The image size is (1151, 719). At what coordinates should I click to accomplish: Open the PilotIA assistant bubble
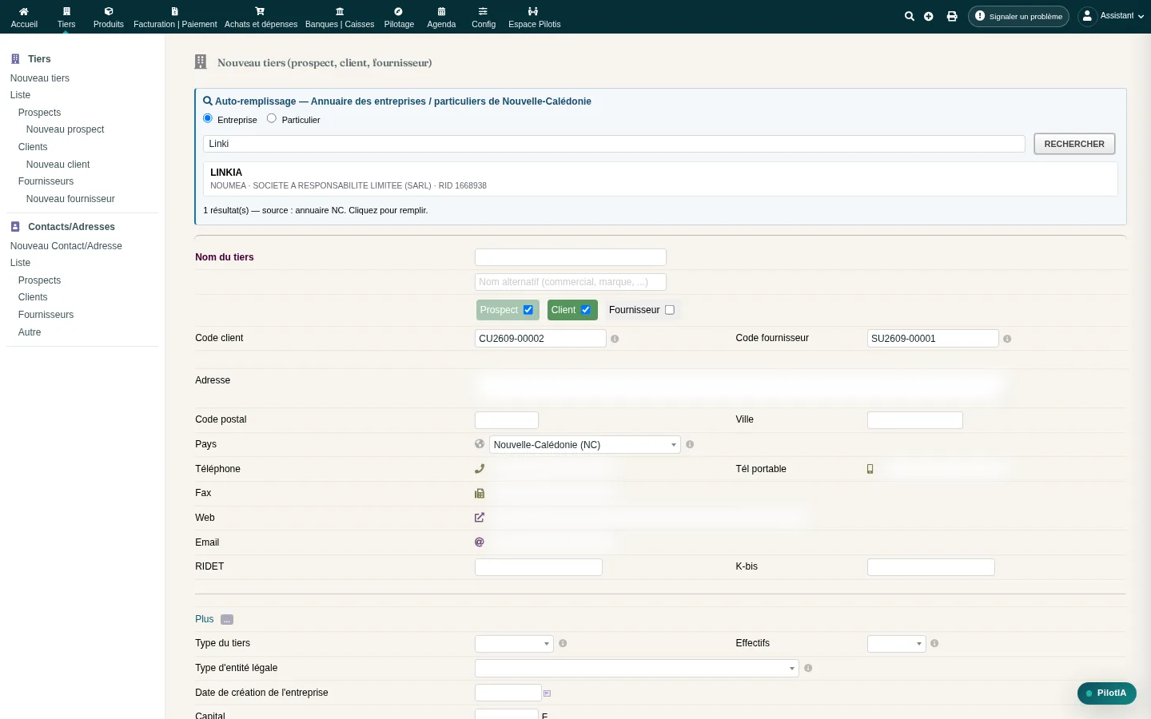pos(1107,693)
